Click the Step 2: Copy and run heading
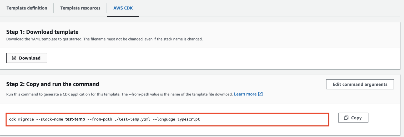Image resolution: width=404 pixels, height=137 pixels. click(53, 84)
